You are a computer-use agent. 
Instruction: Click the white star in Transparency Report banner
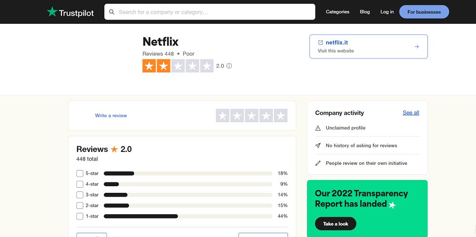pyautogui.click(x=392, y=205)
